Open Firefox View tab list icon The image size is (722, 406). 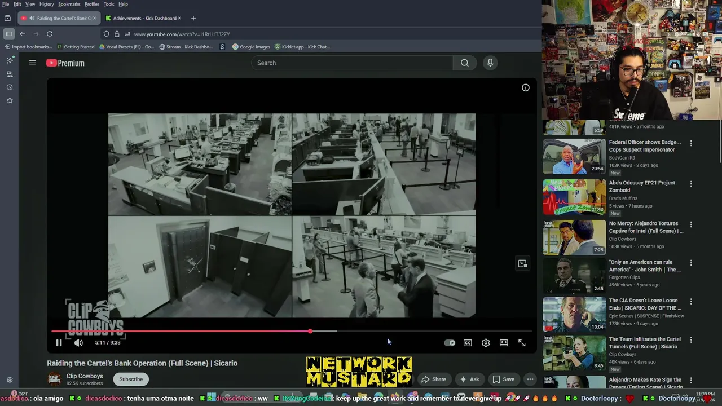point(7,18)
